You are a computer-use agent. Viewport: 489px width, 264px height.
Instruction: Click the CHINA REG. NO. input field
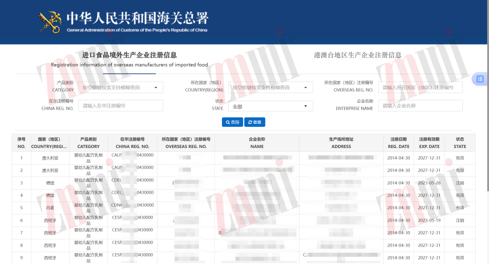(121, 106)
